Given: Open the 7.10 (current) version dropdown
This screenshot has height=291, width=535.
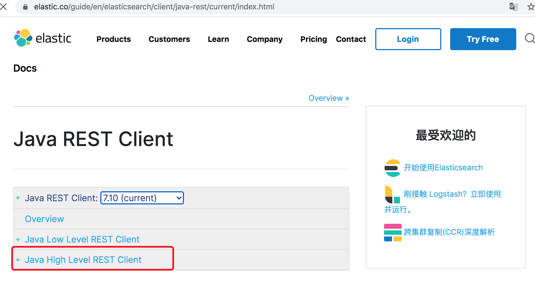Looking at the screenshot, I should (x=142, y=198).
